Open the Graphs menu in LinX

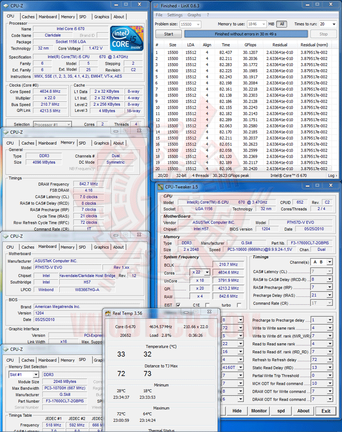(x=194, y=15)
